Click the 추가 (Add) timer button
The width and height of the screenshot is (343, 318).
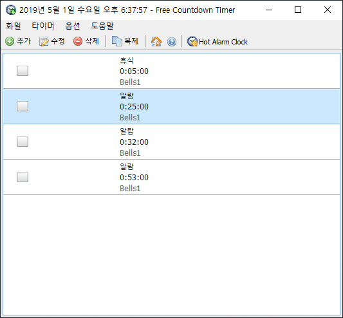(x=18, y=41)
